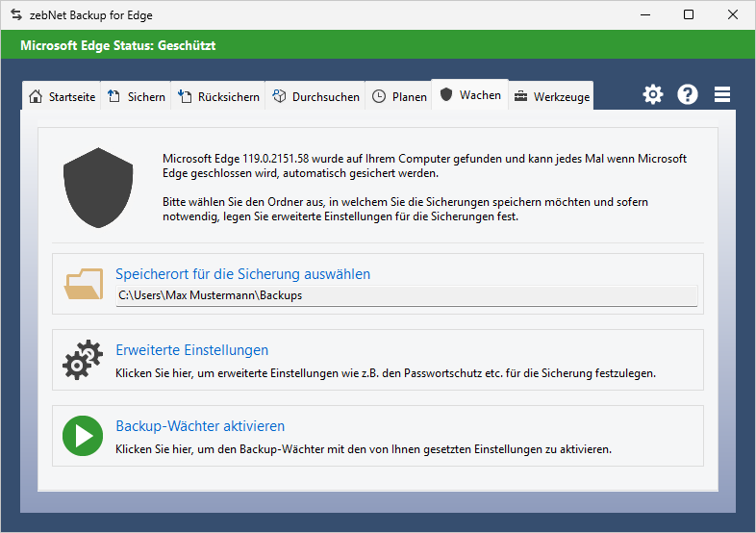Click the green play Backup-Wächter icon

tap(83, 436)
